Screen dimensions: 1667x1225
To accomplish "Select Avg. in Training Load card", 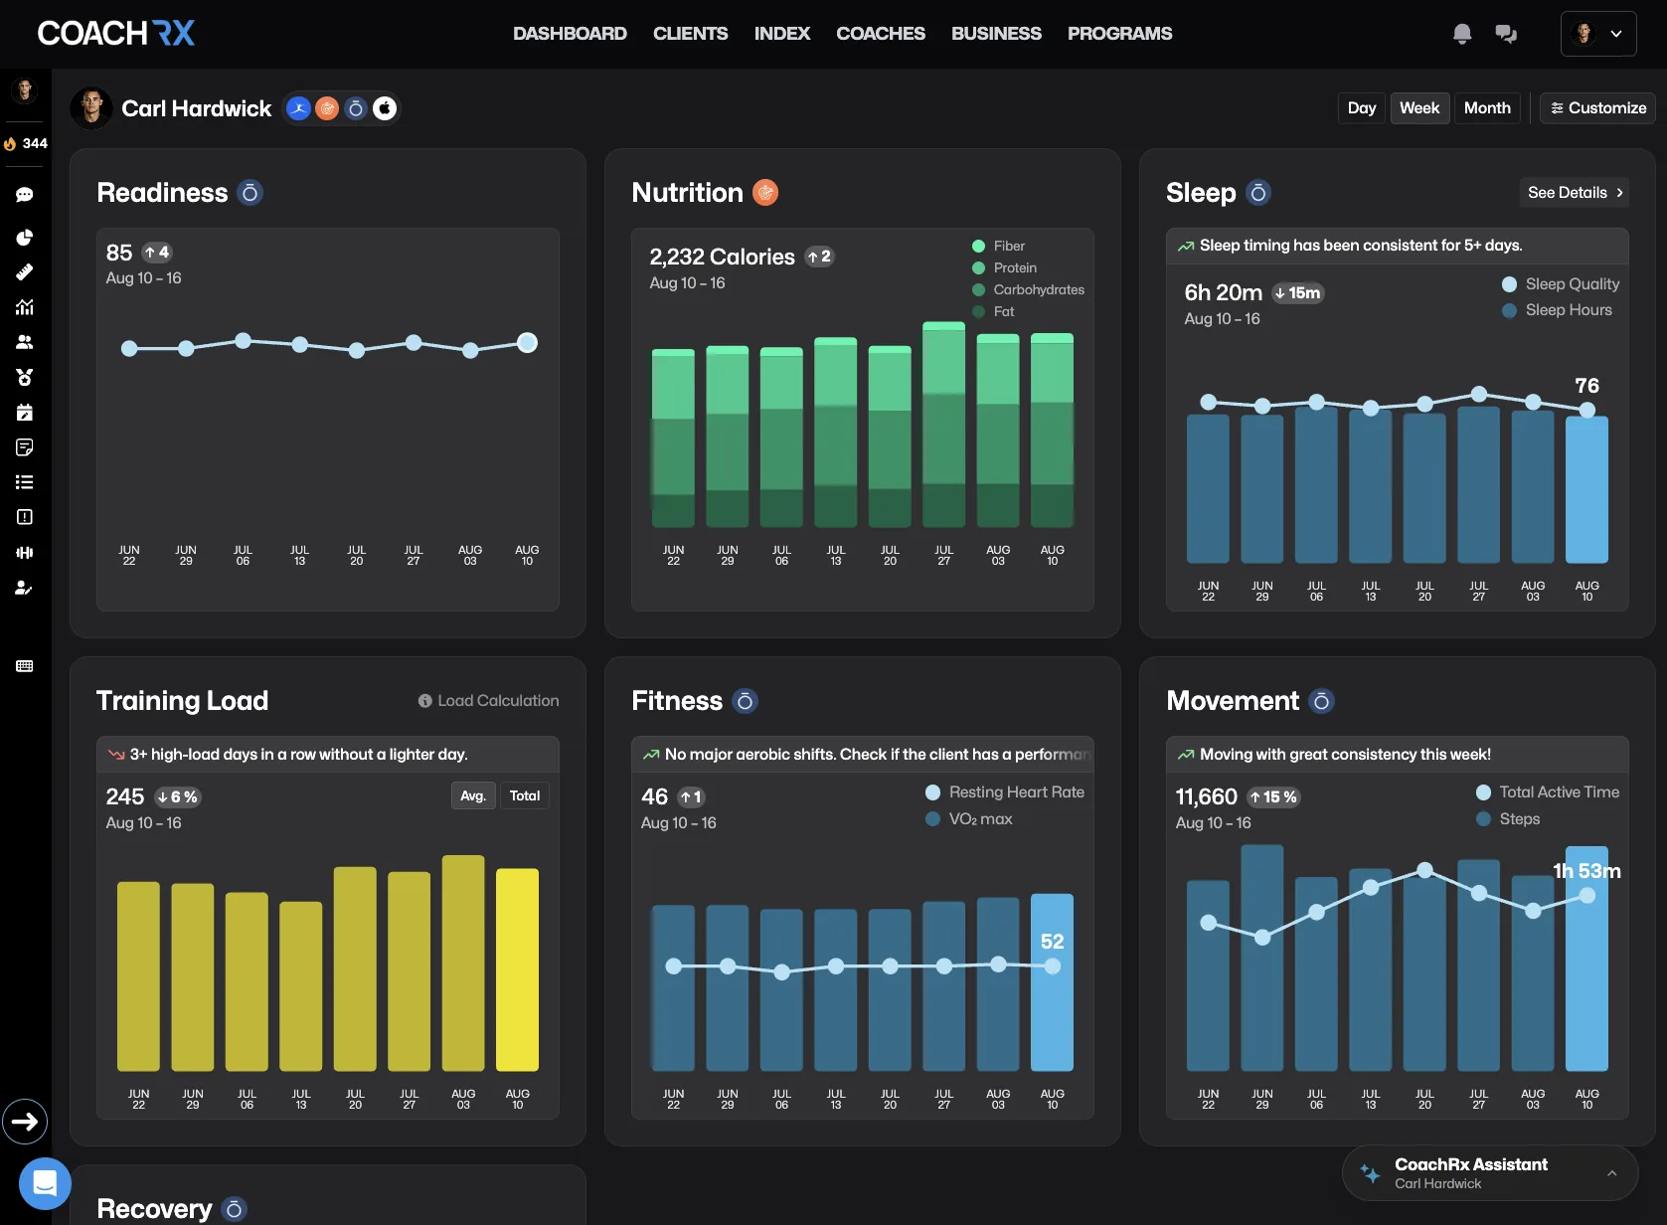I will click(x=473, y=796).
